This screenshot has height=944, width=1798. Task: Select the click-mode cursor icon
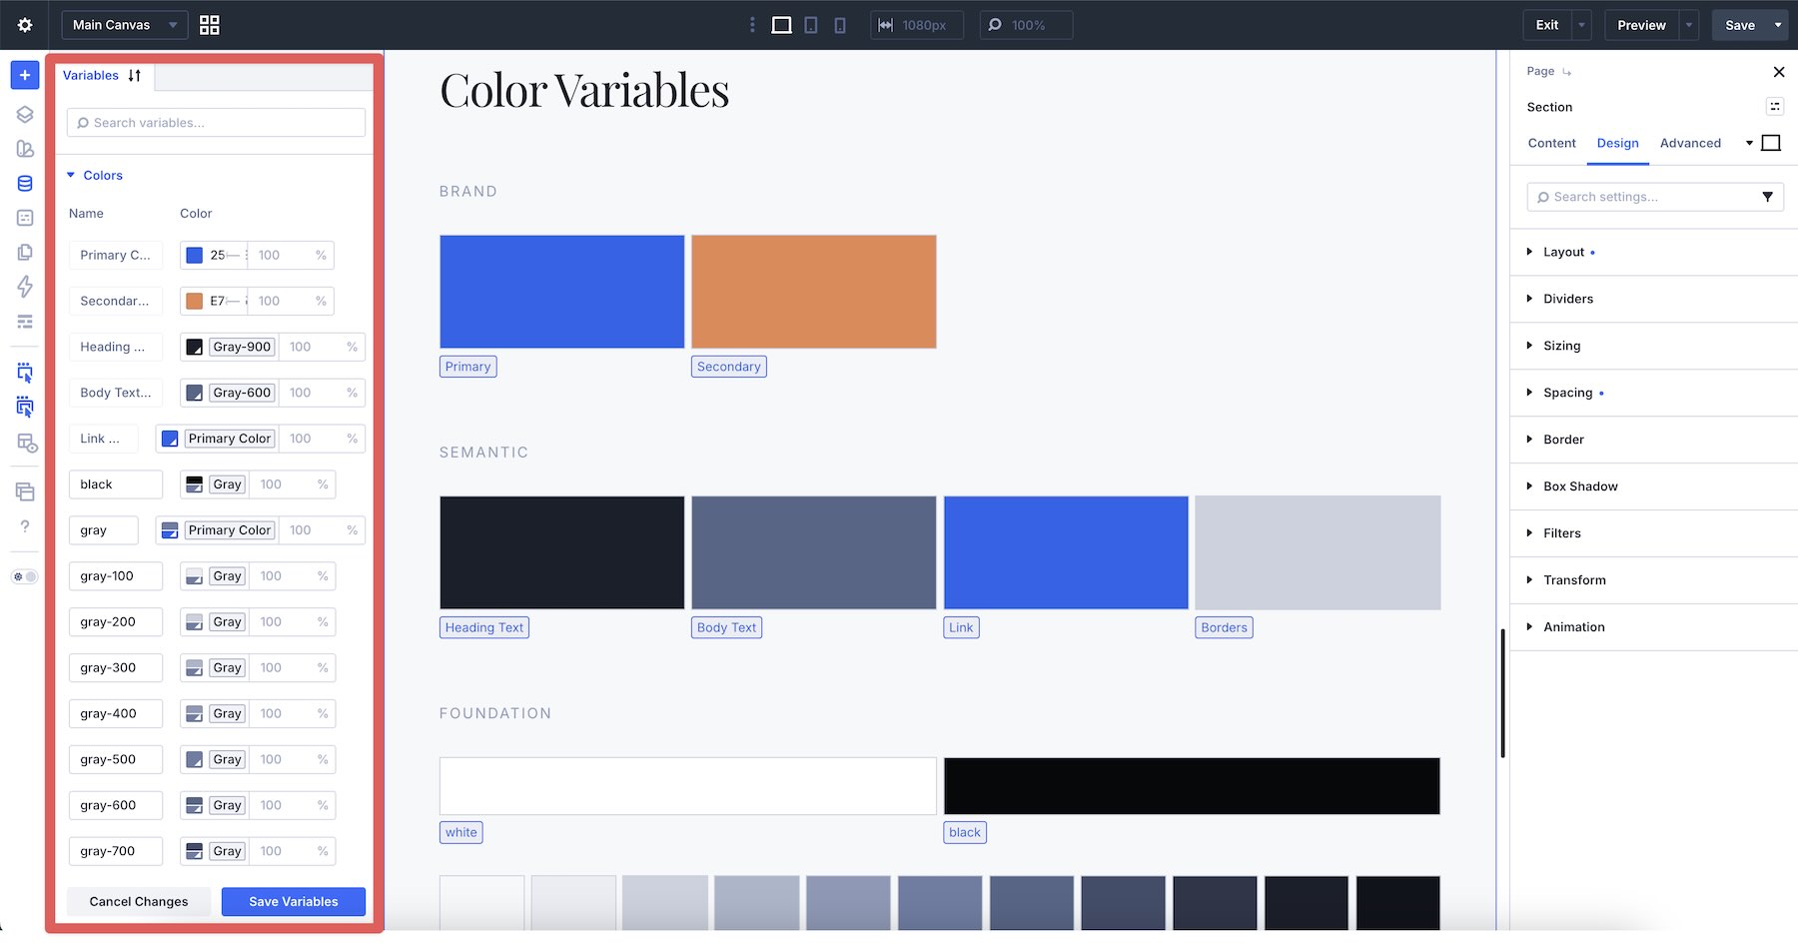tap(25, 373)
